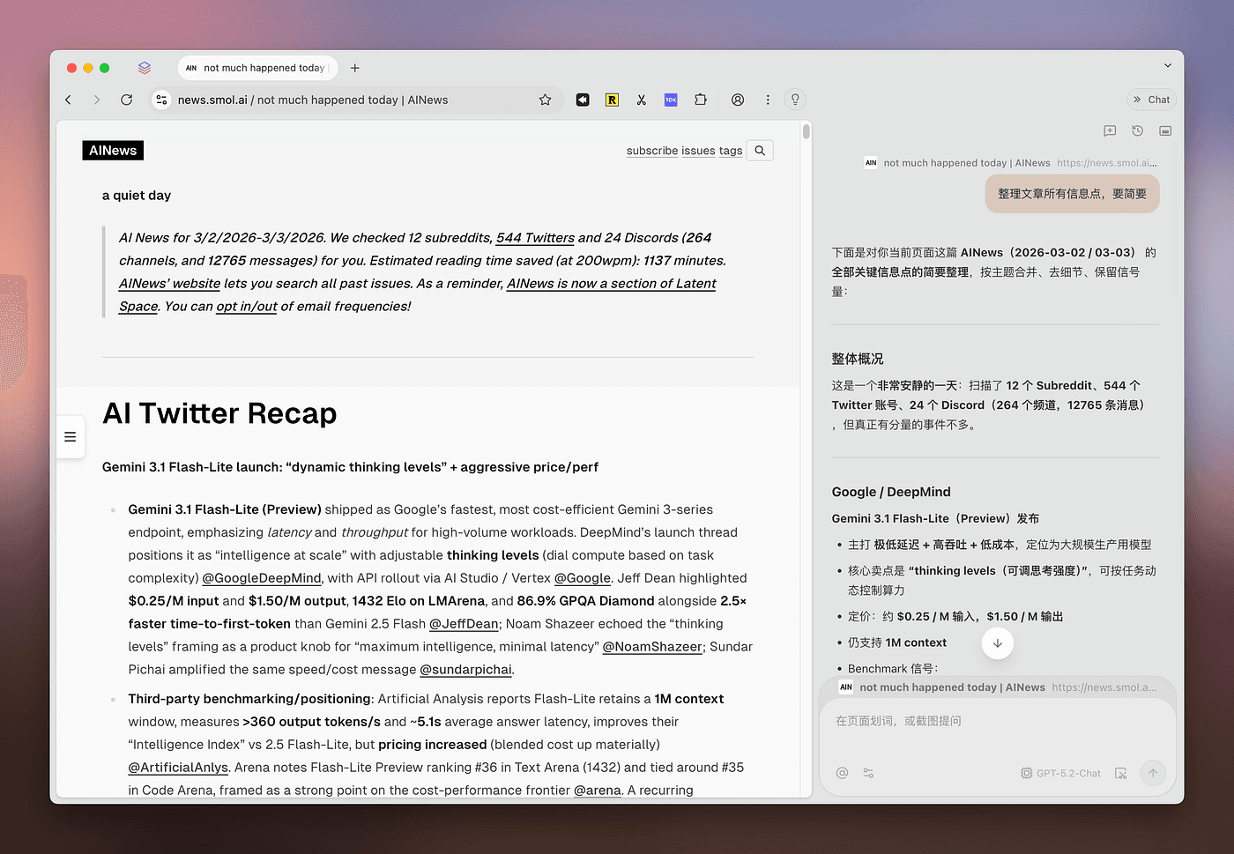Click the page reference at chat top
Screen dimensions: 1234x854
tap(1010, 163)
